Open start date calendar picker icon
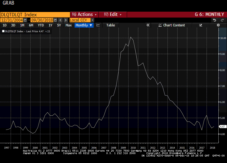Screen dimensions: 227x163 tap(25, 20)
